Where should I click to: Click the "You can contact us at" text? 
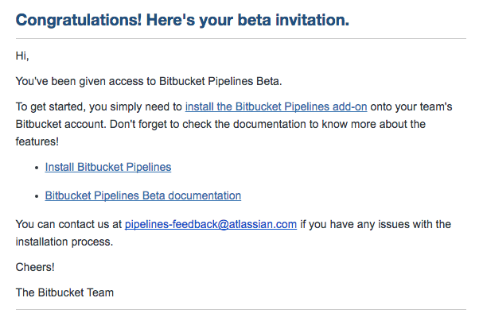coord(68,224)
